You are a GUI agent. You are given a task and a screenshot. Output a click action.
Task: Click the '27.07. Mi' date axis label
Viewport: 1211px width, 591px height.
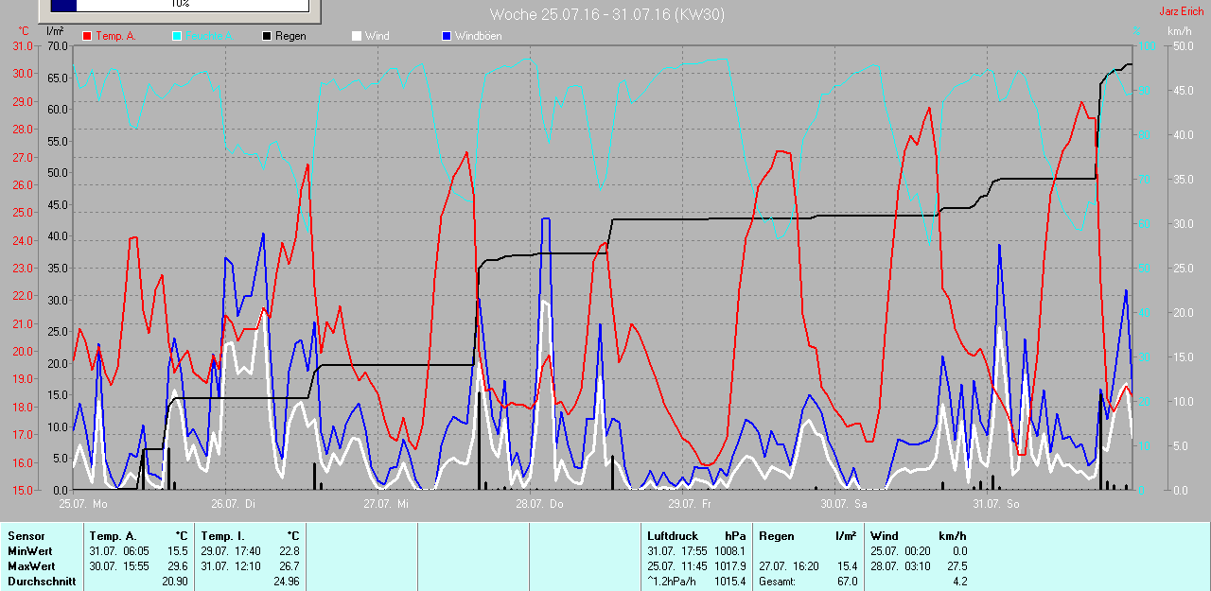click(387, 504)
